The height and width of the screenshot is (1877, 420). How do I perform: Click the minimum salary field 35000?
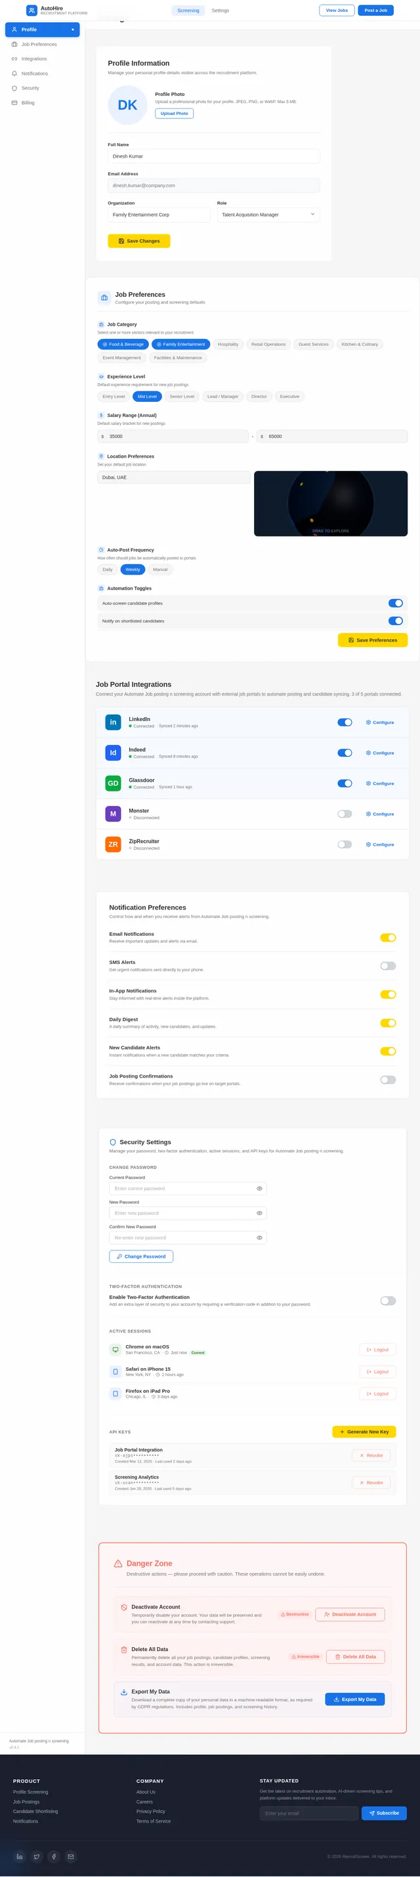pyautogui.click(x=173, y=437)
